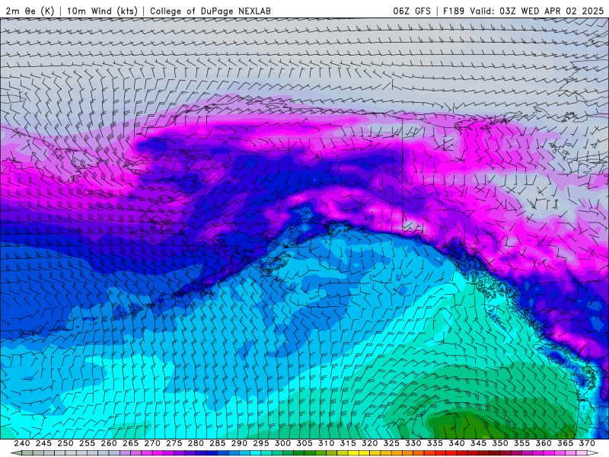This screenshot has width=609, height=457.
Task: Click the 280 value on the color scale
Action: (196, 443)
